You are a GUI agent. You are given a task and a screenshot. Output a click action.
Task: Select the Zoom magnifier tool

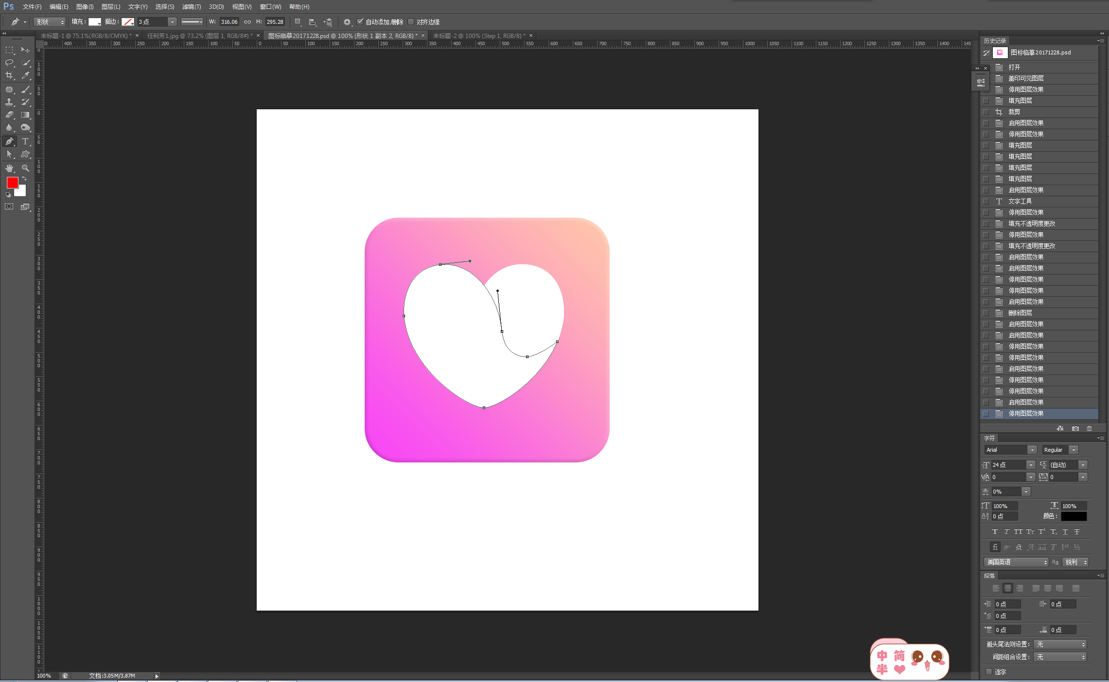pos(26,168)
